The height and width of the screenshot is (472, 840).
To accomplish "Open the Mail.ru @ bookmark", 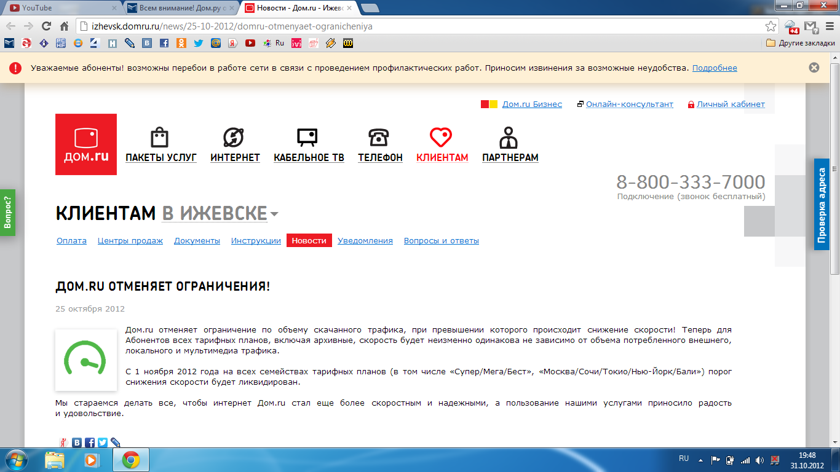I will coord(216,43).
